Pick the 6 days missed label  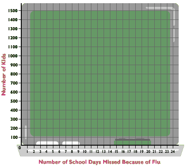[x=59, y=152]
